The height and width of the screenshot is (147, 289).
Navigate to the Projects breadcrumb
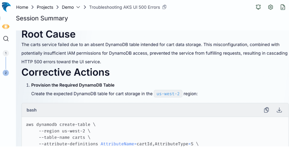pyautogui.click(x=45, y=7)
